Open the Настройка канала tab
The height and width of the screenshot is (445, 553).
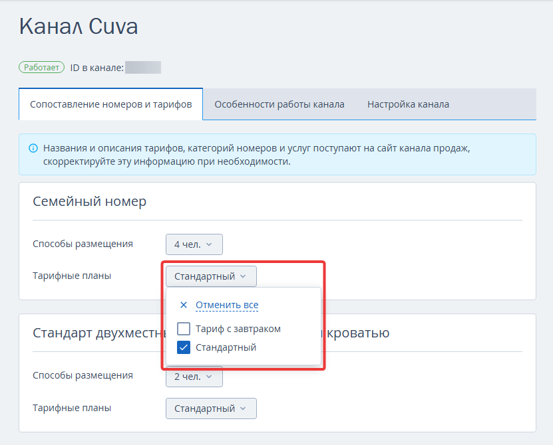coord(408,104)
